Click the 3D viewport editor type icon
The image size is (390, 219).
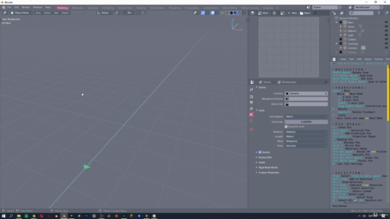pos(4,13)
